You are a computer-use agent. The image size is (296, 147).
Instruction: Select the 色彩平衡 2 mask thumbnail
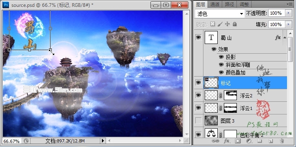click(x=230, y=134)
